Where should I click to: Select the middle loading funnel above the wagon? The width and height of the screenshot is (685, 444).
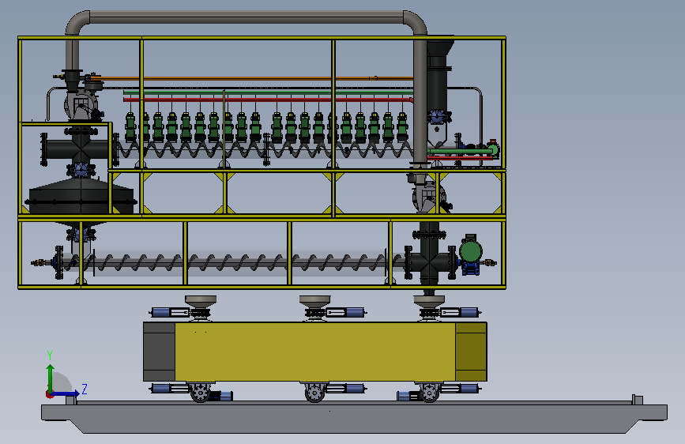pyautogui.click(x=315, y=301)
